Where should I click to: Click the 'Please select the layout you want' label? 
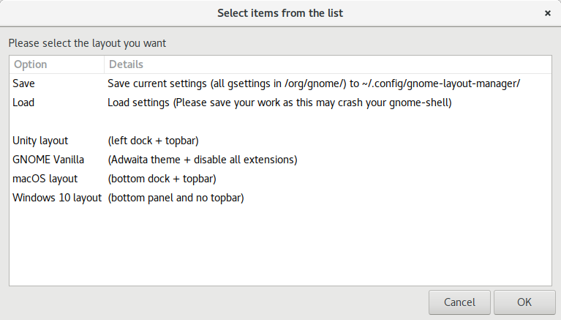(x=87, y=43)
